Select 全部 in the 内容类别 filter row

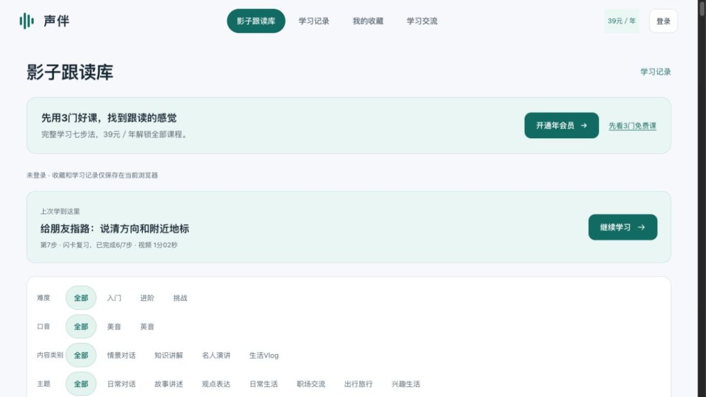(81, 355)
